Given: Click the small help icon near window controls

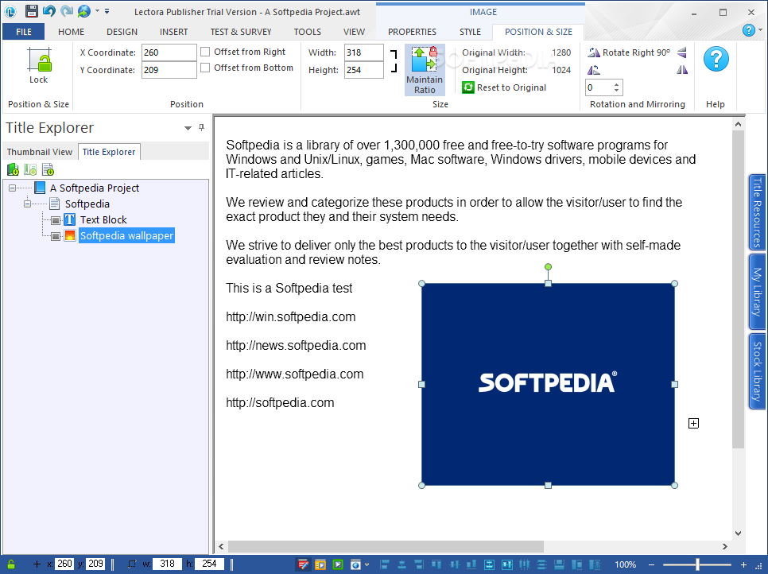Looking at the screenshot, I should pos(748,30).
